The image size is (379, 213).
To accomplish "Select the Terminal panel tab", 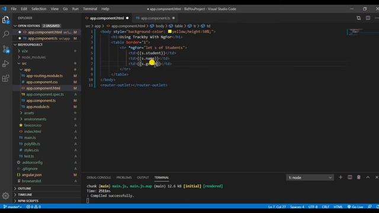I will tap(162, 177).
